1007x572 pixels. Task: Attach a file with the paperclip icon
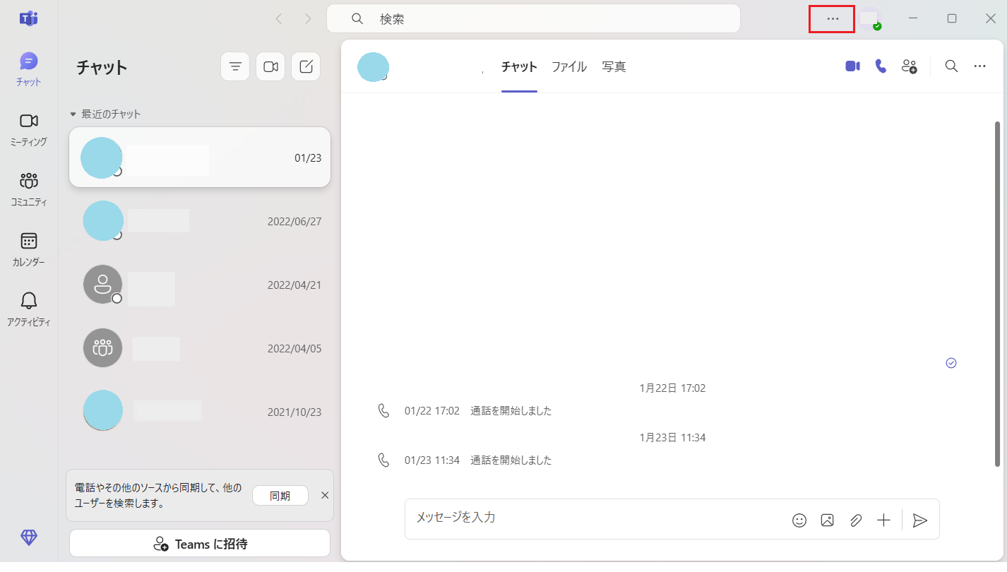point(856,520)
